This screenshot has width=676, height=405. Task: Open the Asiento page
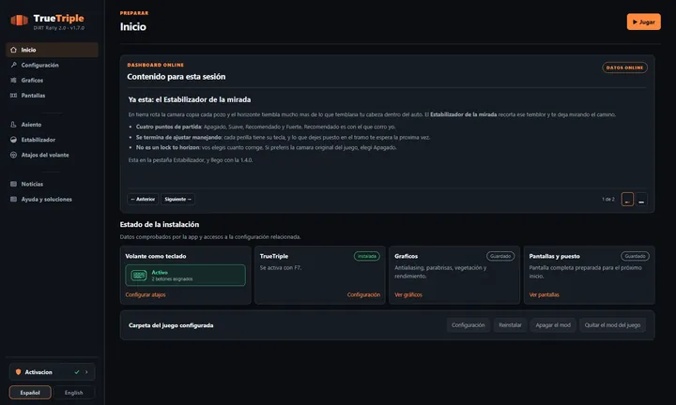(52, 125)
